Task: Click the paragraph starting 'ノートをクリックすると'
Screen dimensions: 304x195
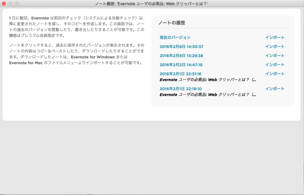Action: (x=77, y=54)
